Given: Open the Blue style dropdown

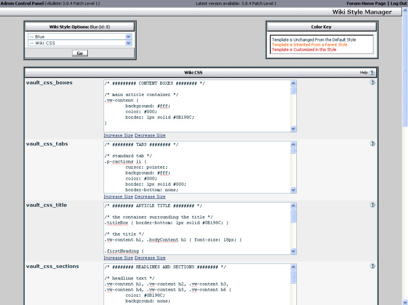Looking at the screenshot, I should (x=80, y=37).
